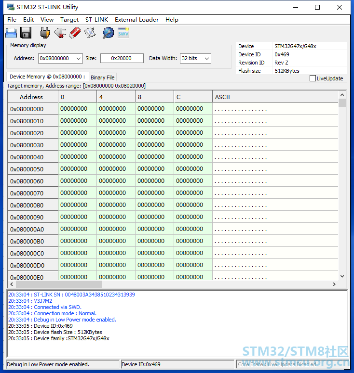Click the horizontal scrollbar right arrow

click(334, 284)
